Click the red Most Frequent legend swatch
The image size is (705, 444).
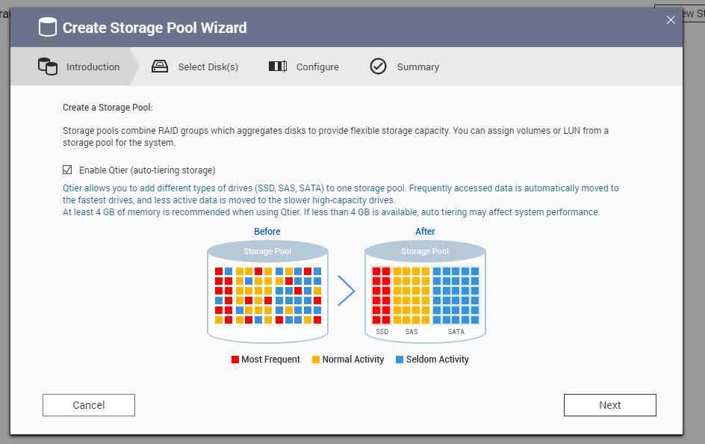pyautogui.click(x=235, y=360)
